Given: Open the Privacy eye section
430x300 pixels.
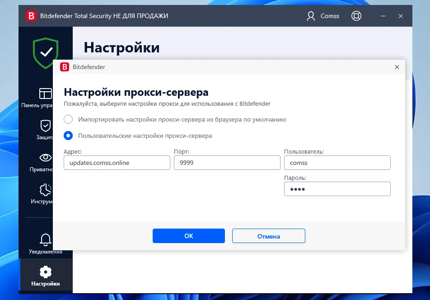Looking at the screenshot, I should click(42, 162).
